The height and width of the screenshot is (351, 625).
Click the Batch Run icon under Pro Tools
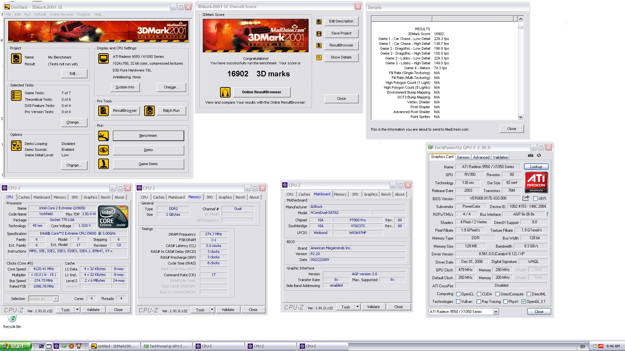(x=149, y=111)
